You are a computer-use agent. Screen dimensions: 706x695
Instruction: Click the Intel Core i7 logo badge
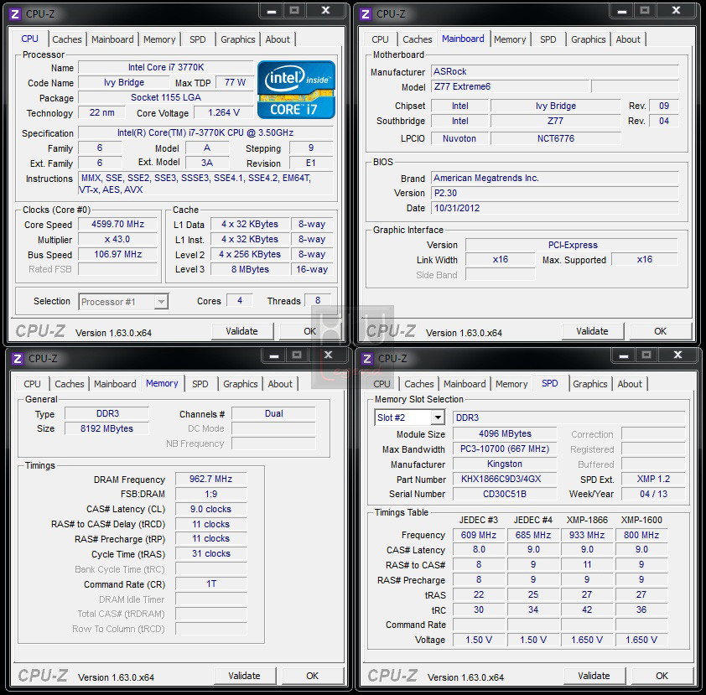(x=296, y=90)
